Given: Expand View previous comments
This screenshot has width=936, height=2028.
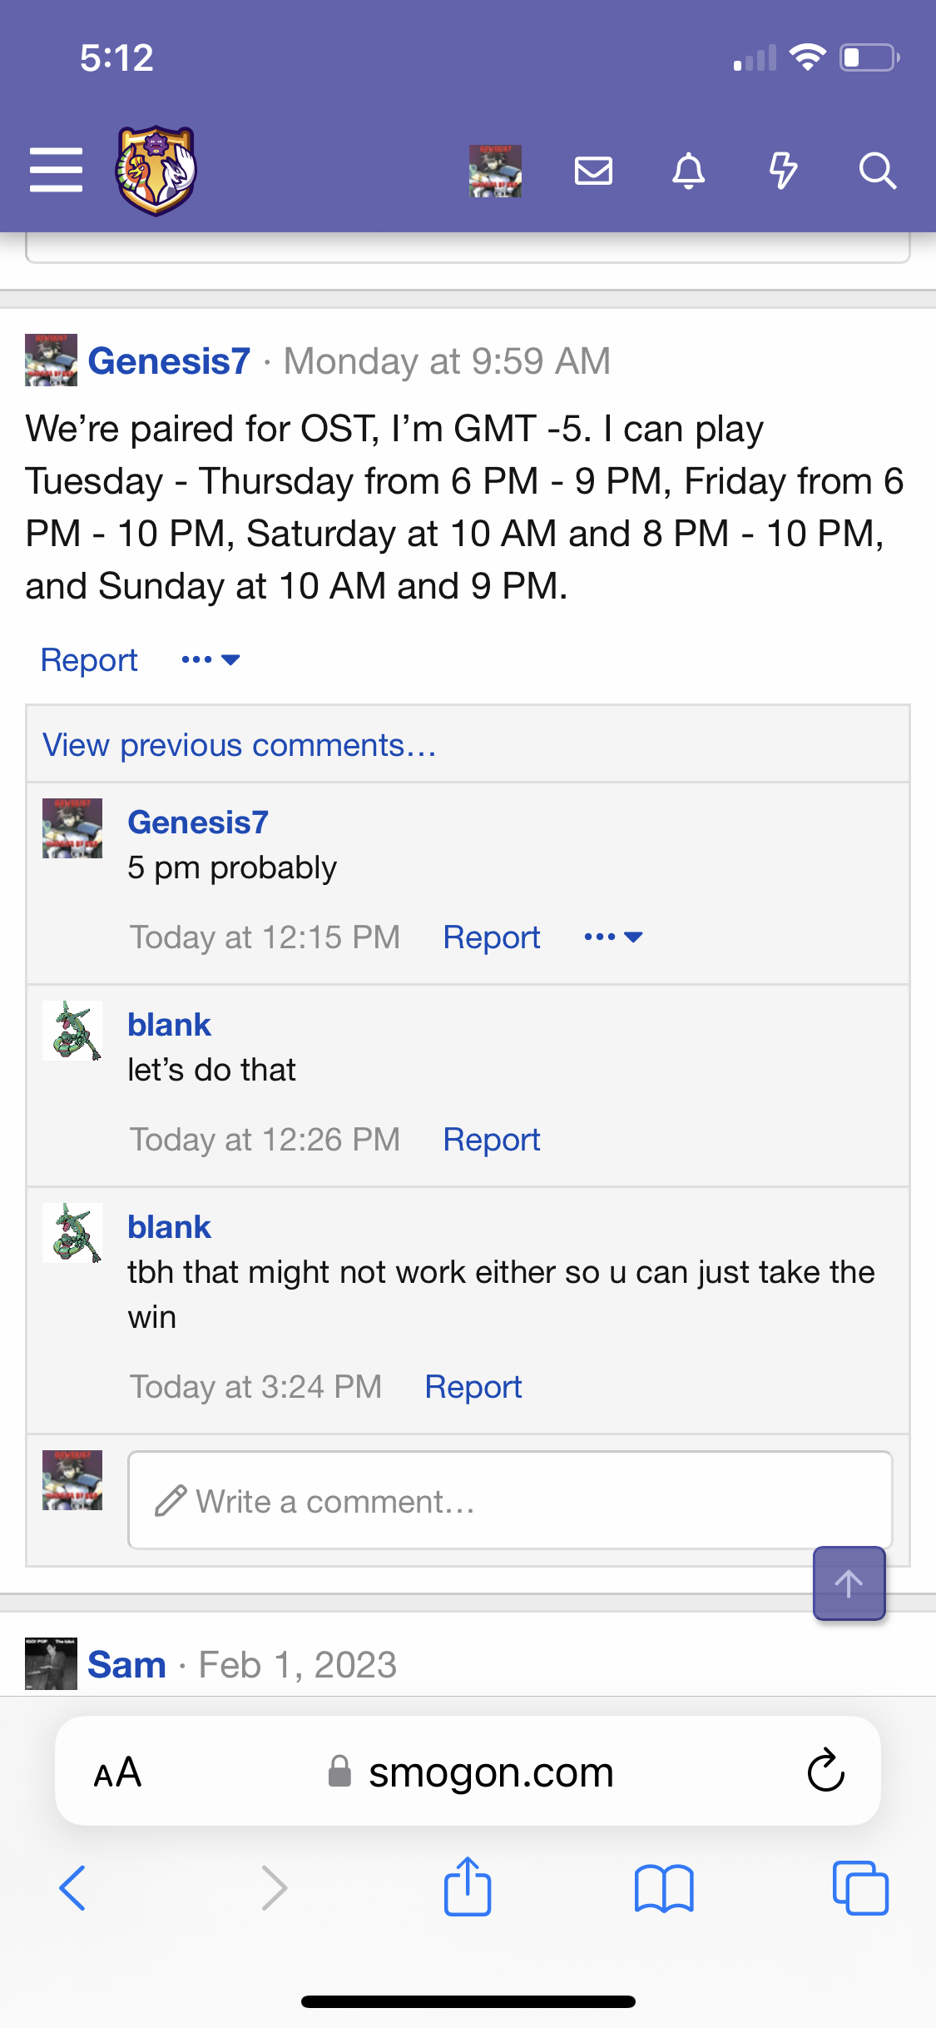Looking at the screenshot, I should (240, 745).
